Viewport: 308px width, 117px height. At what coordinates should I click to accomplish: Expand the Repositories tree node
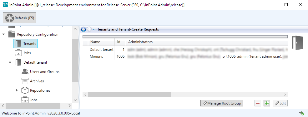coord(17,90)
